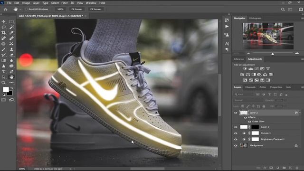Click the background black color swatch
Viewport: 304px width, 171px height.
(10, 94)
